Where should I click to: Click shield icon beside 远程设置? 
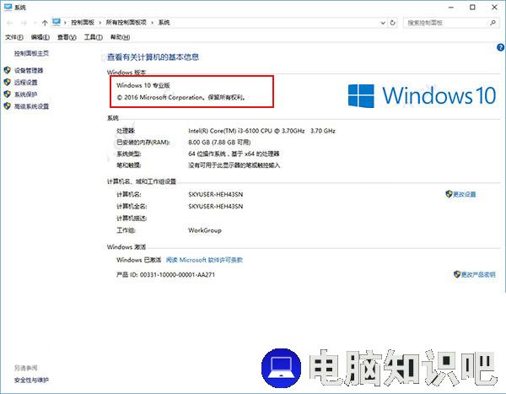(8, 82)
